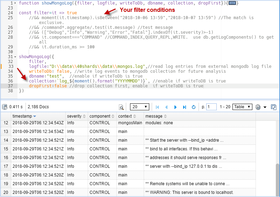
Task: Go to the first results page
Action: (157, 107)
